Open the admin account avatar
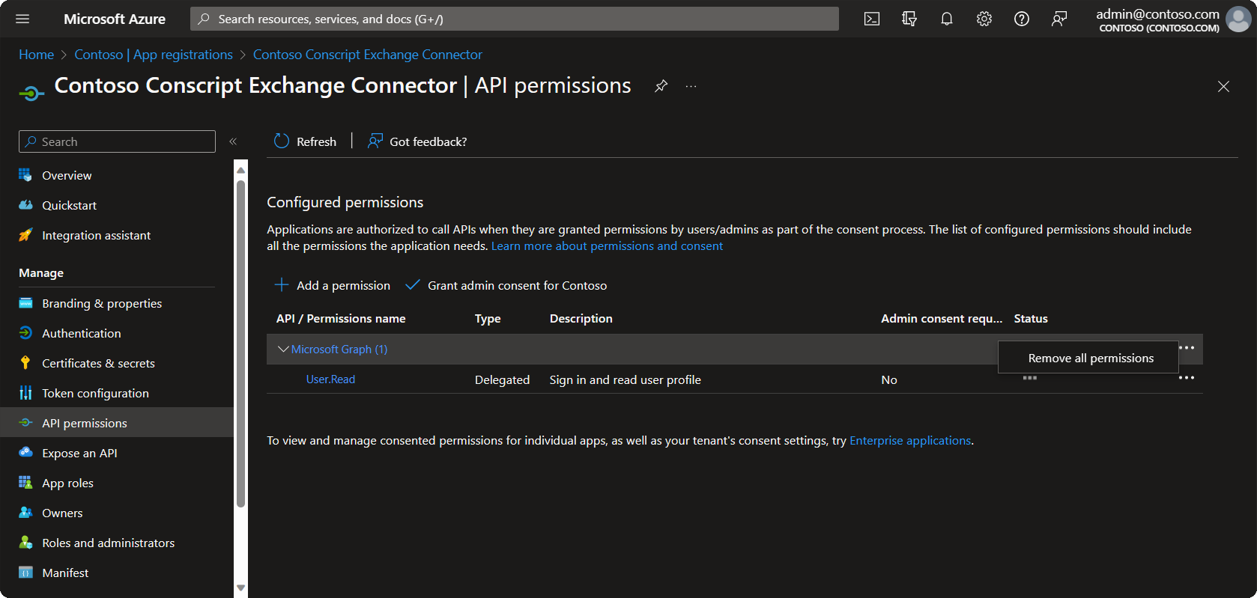The width and height of the screenshot is (1257, 598). click(1238, 19)
